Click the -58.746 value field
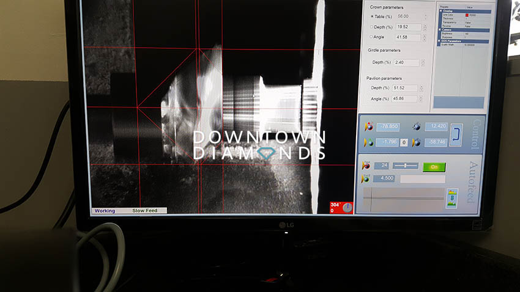Screen dimensions: 520x292 click(x=436, y=142)
